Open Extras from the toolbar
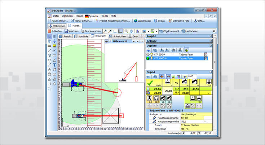 [159, 21]
